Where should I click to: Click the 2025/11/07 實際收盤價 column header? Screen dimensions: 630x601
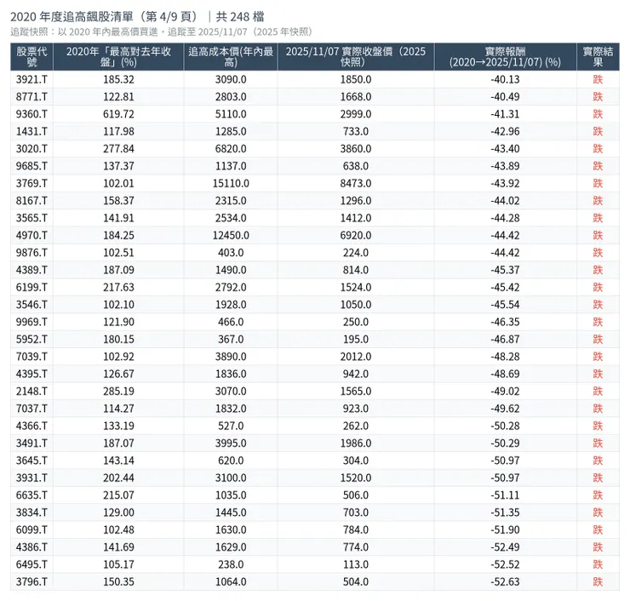pyautogui.click(x=356, y=57)
